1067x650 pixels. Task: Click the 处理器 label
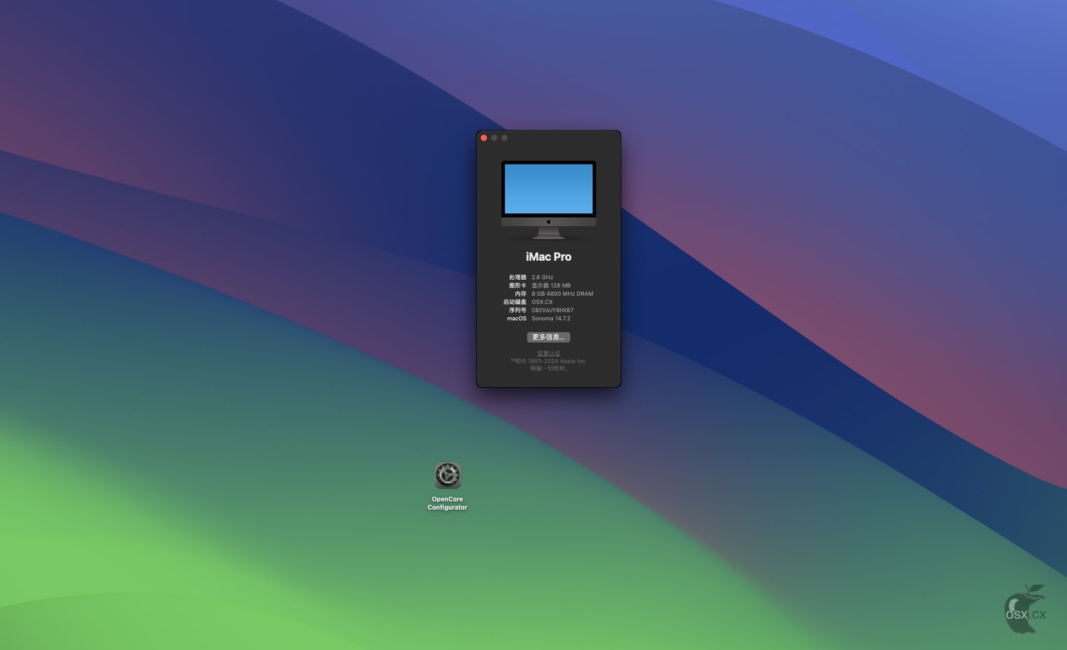[x=518, y=277]
